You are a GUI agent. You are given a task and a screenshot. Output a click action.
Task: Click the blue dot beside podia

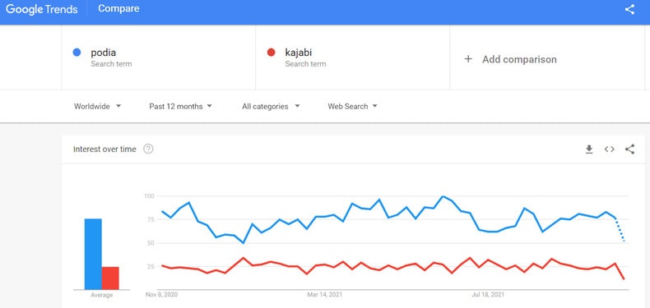77,53
